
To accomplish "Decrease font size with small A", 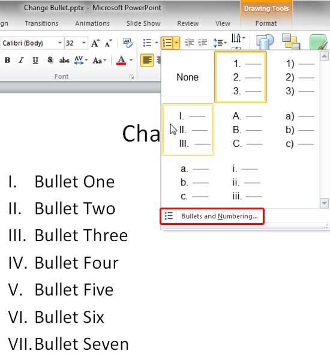I will click(x=108, y=43).
